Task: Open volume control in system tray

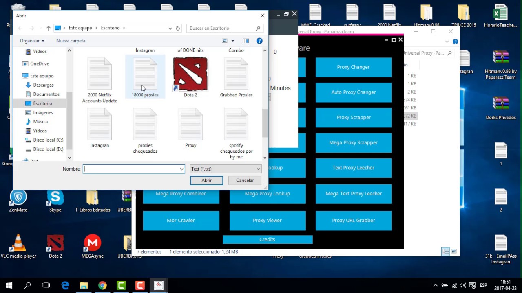Action: pyautogui.click(x=463, y=285)
